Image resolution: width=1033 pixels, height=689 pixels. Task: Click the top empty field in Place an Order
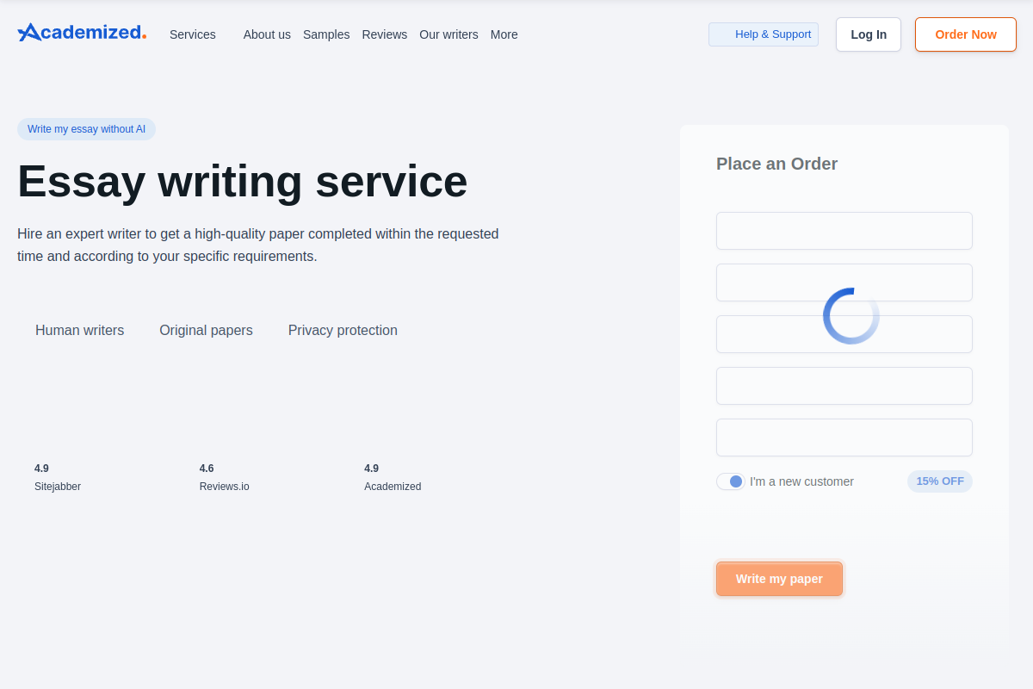(844, 231)
